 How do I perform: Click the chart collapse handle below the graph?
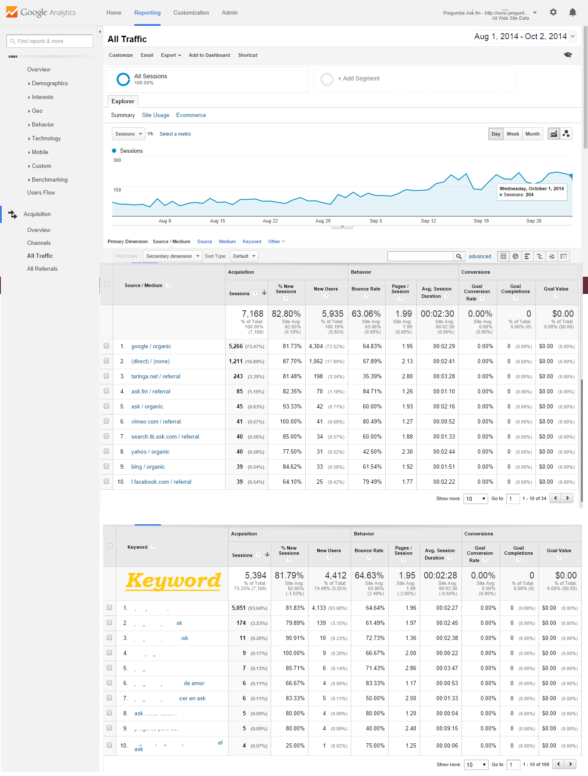click(x=342, y=227)
